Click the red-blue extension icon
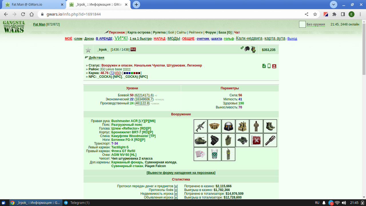This screenshot has width=366, height=206. coord(326,14)
